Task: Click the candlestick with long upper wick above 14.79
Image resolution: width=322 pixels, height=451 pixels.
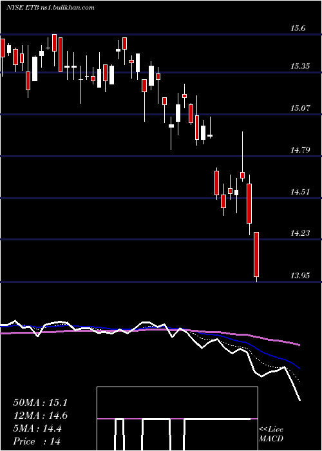Action: click(242, 157)
